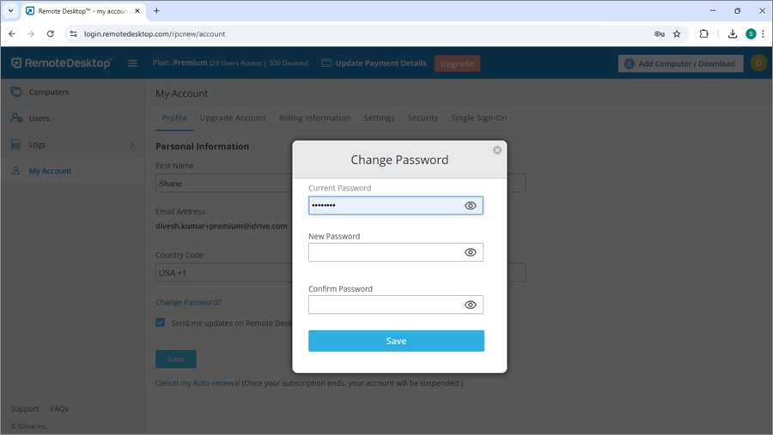This screenshot has height=435, width=773.
Task: Close the Change Password dialog
Action: [x=497, y=150]
